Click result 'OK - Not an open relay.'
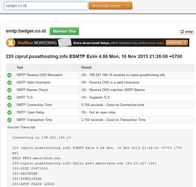The width and height of the screenshot is (196, 187). tap(99, 112)
